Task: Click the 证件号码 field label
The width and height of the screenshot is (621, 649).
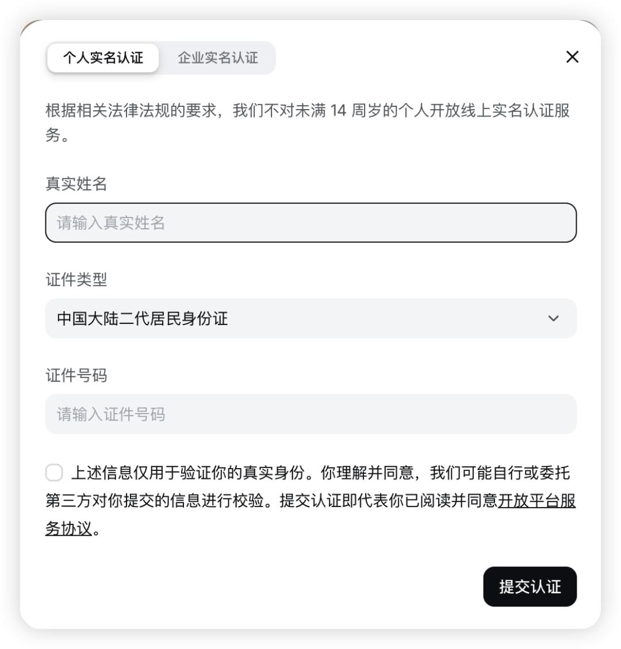Action: pyautogui.click(x=76, y=376)
